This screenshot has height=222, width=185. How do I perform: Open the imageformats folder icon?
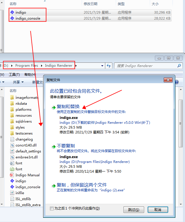pos(12,98)
